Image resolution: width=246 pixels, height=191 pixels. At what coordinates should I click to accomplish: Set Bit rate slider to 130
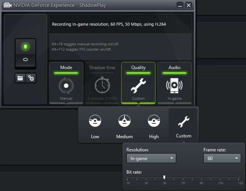tap(239, 178)
